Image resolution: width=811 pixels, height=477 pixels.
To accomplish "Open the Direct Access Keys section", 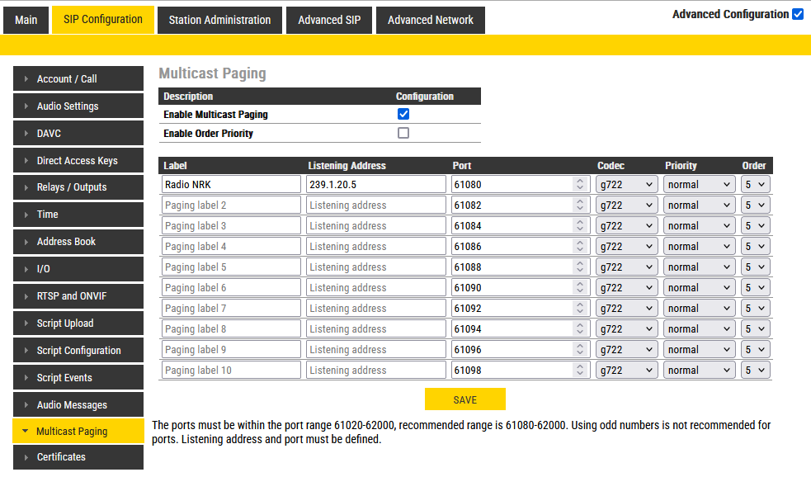I will (x=78, y=161).
